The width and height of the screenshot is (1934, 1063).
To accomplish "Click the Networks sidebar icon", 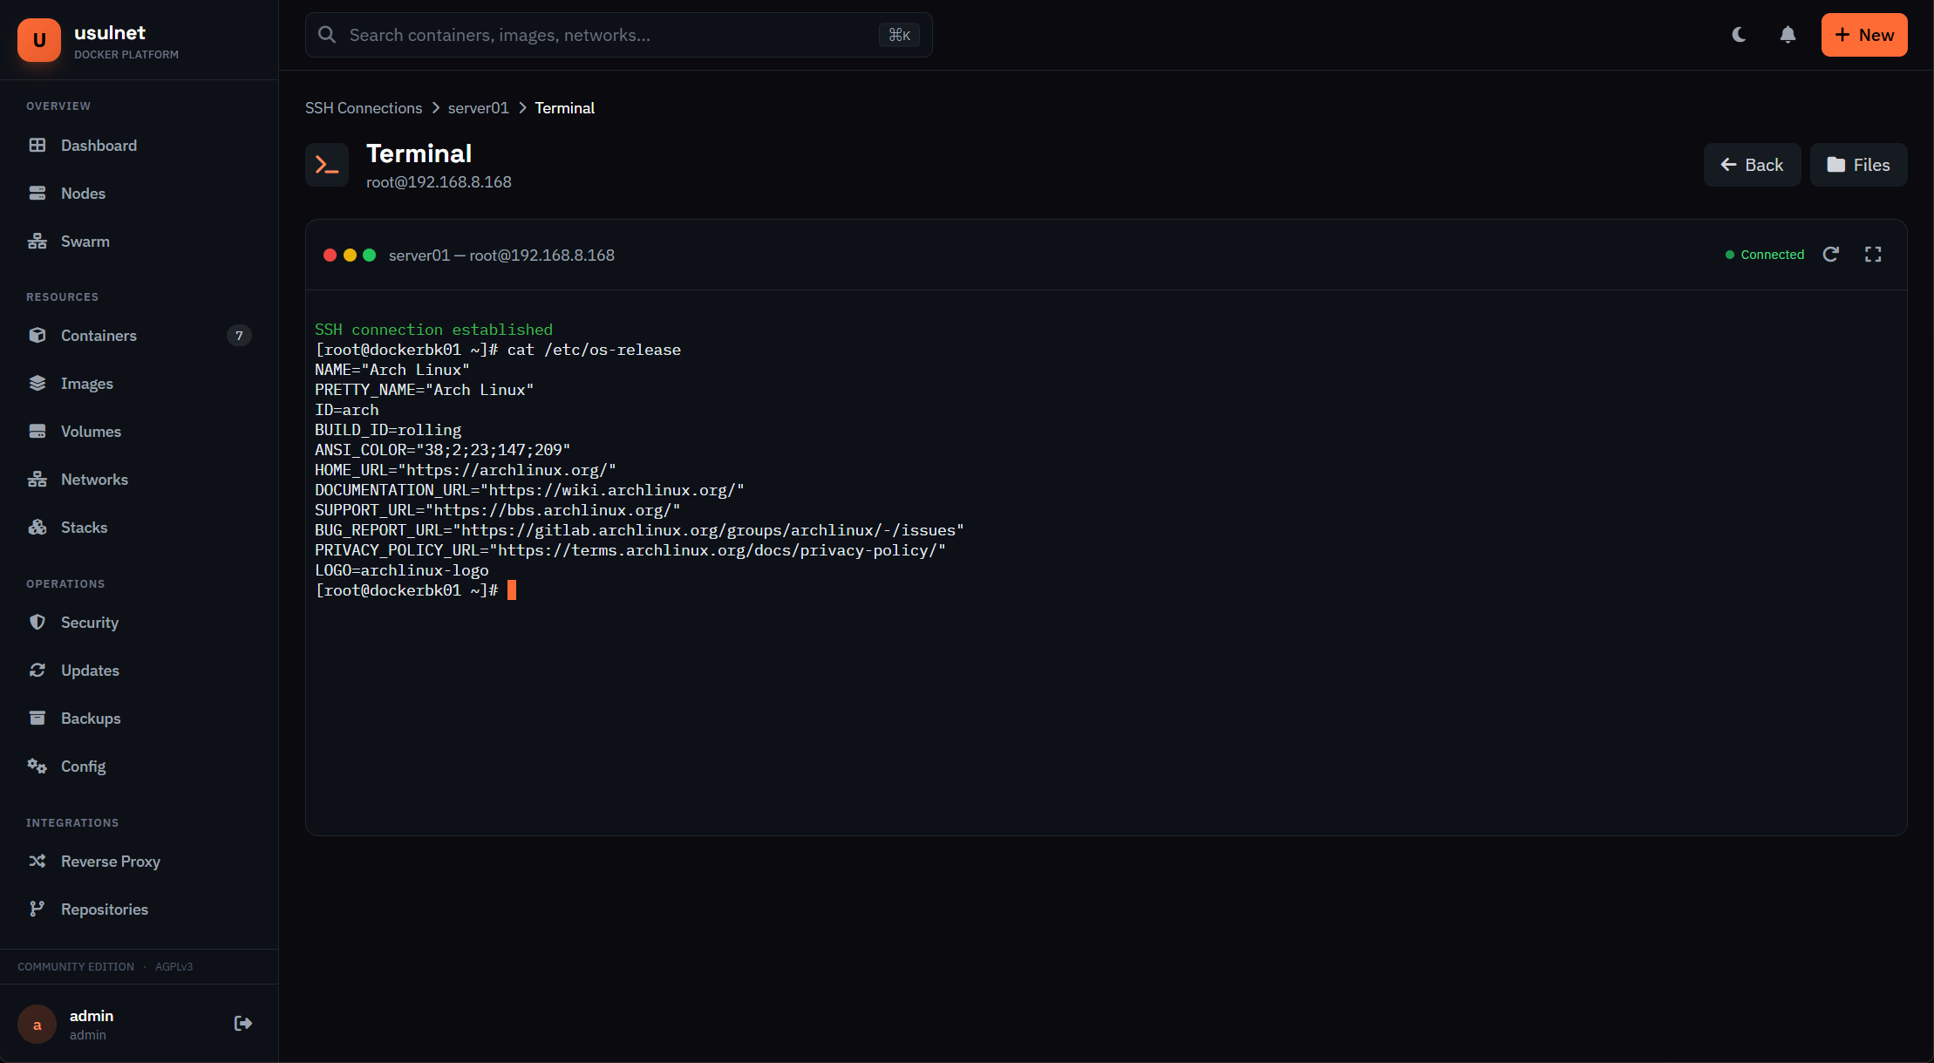I will pyautogui.click(x=37, y=479).
